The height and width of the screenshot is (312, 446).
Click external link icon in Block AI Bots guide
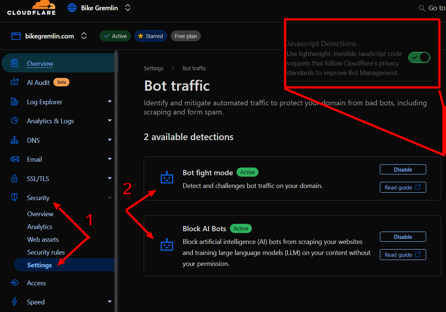coord(418,254)
